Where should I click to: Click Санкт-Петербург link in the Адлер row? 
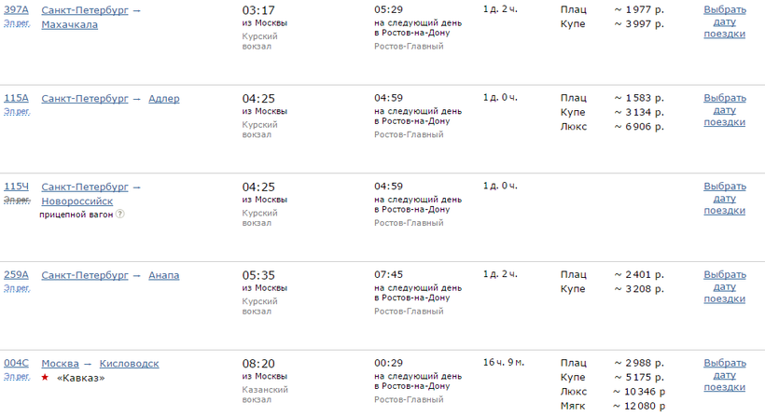pyautogui.click(x=85, y=98)
